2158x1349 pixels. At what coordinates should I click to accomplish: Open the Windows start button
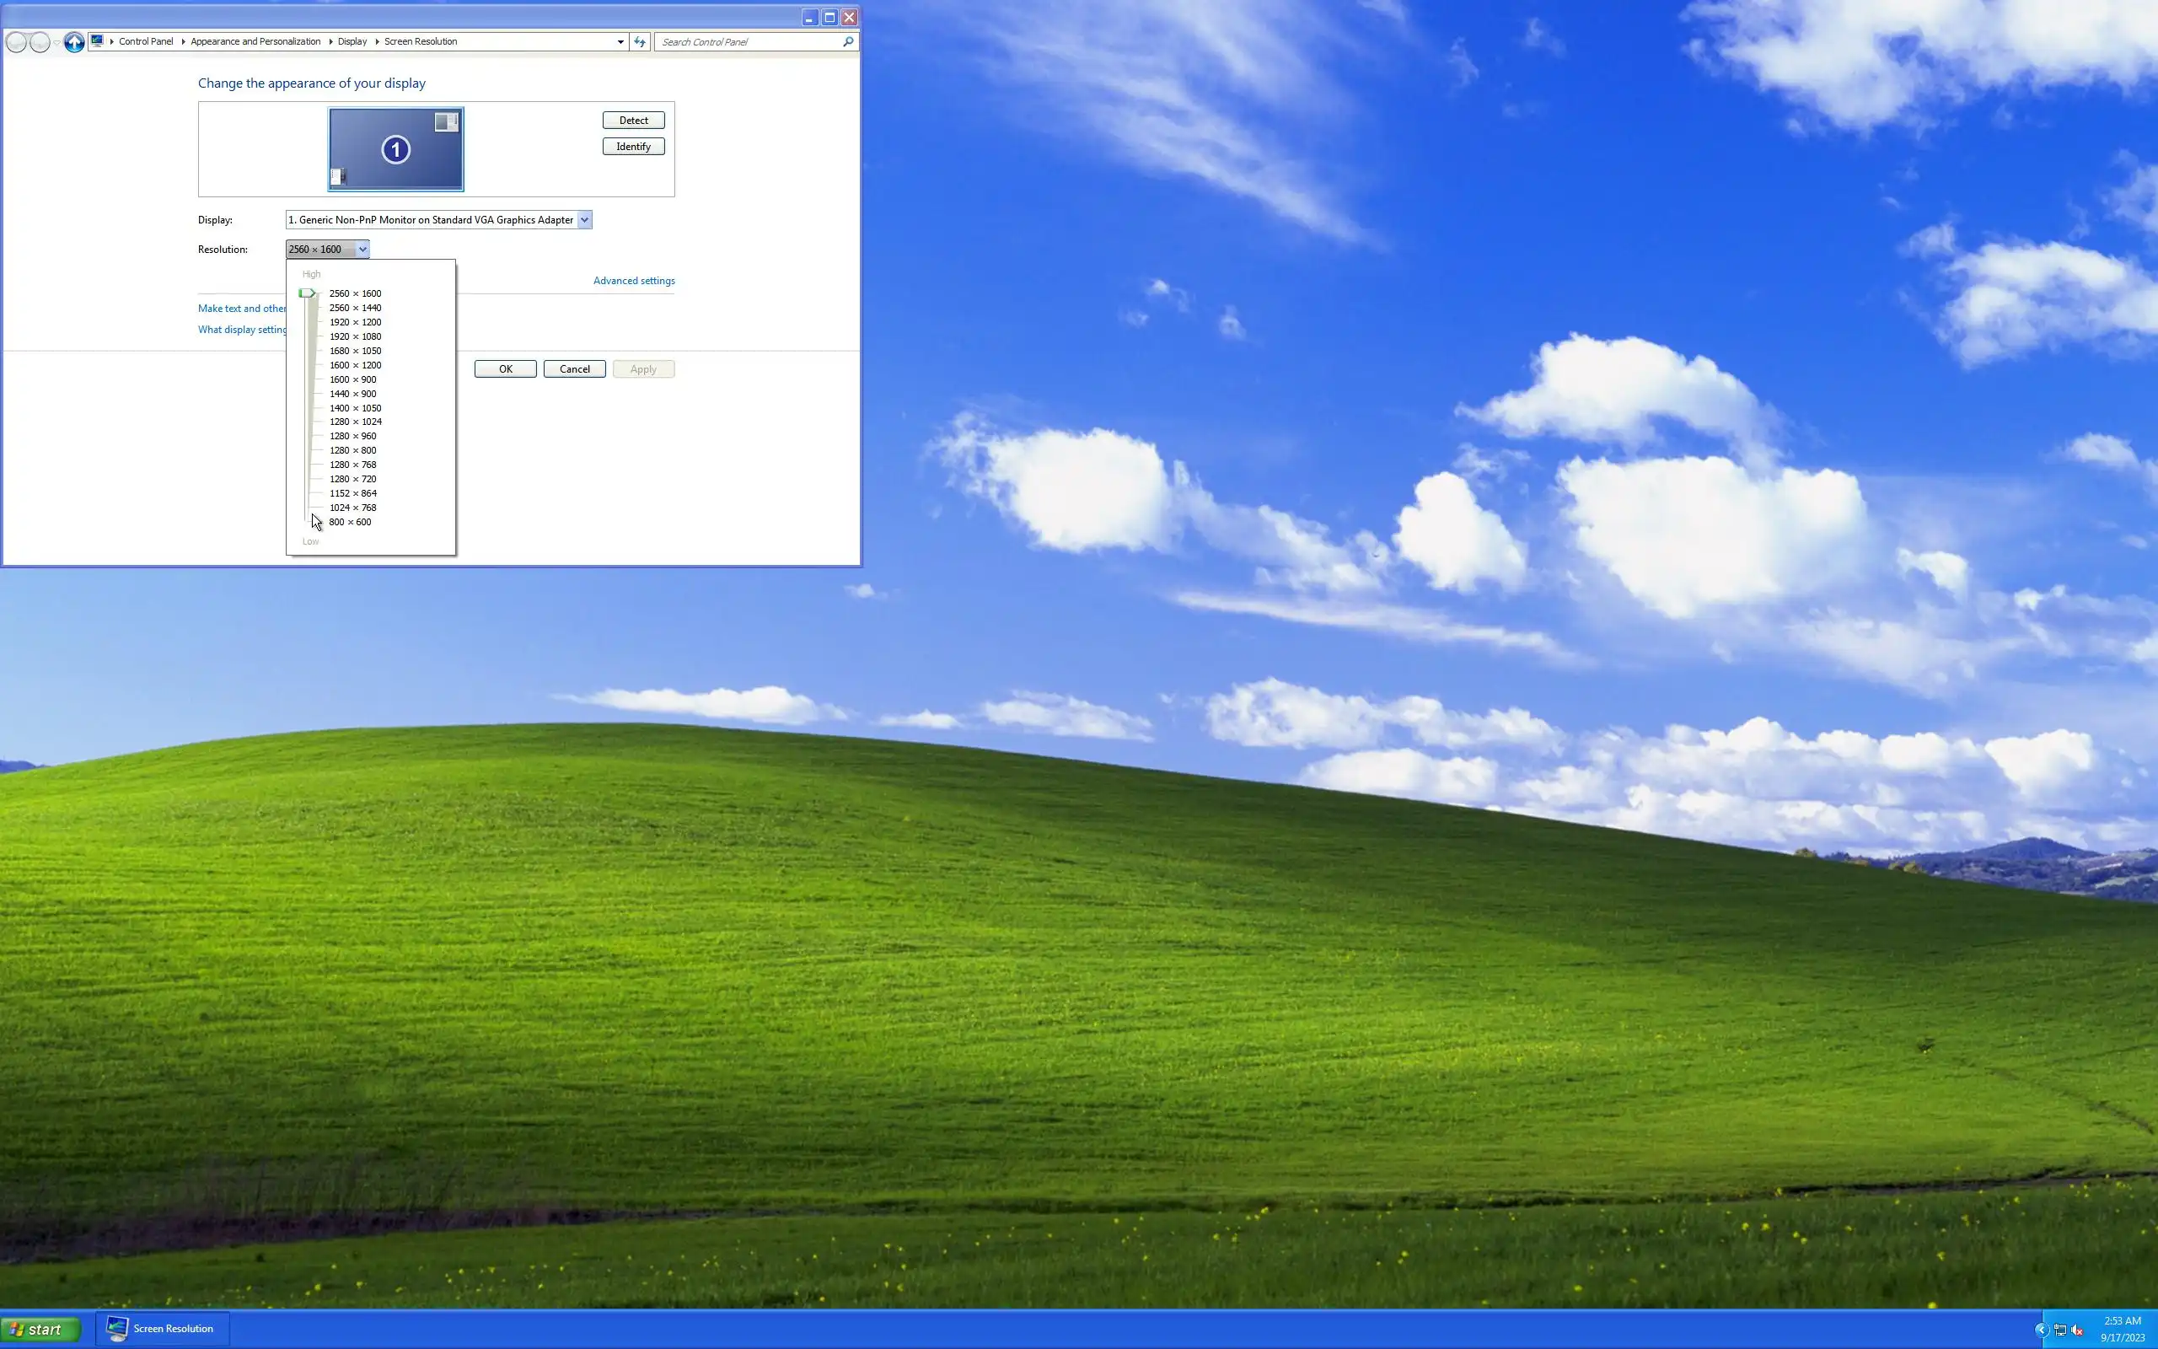(x=40, y=1330)
